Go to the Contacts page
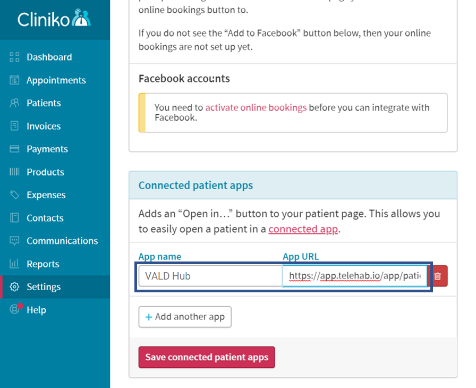Screen dimensions: 476x388 point(45,218)
